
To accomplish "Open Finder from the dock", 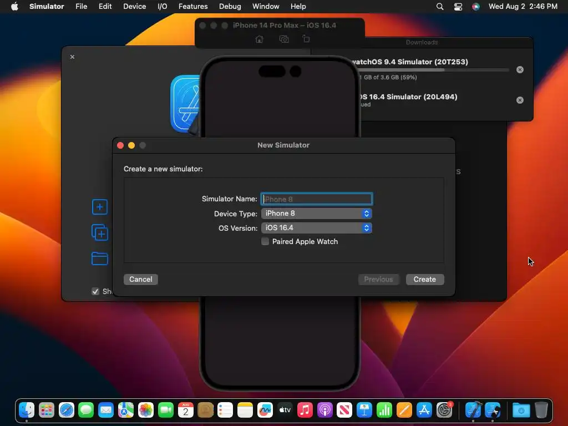I will 27,410.
